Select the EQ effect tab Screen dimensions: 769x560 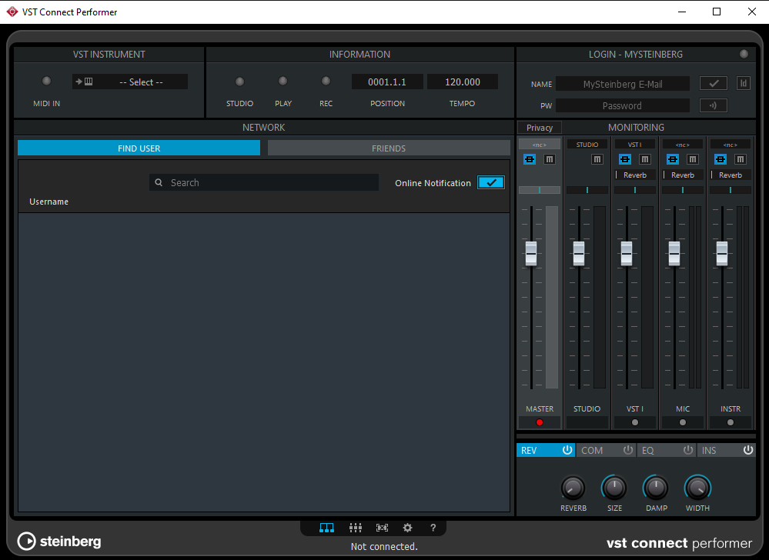[x=667, y=450]
